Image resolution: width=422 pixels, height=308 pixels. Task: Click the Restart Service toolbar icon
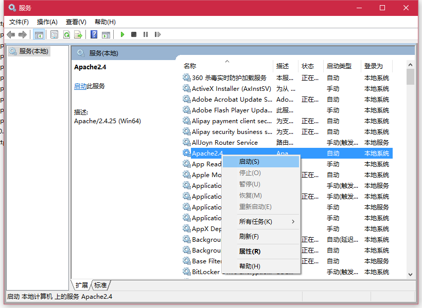157,34
